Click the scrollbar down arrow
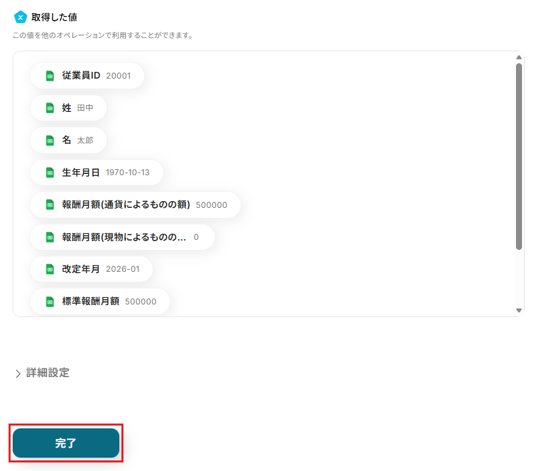 [519, 310]
